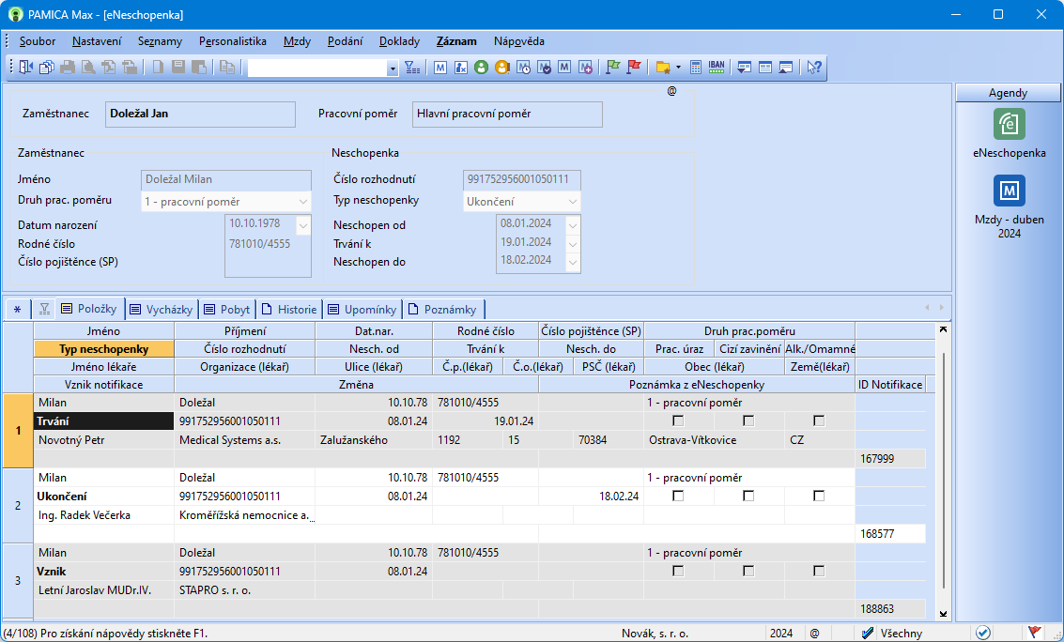The width and height of the screenshot is (1064, 642).
Task: Click the help pointer icon in toolbar
Action: tap(814, 68)
